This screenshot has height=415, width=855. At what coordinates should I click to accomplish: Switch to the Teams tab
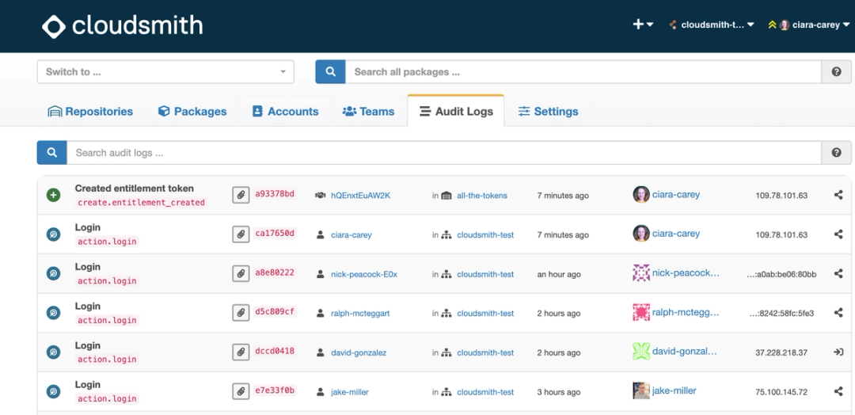click(368, 111)
